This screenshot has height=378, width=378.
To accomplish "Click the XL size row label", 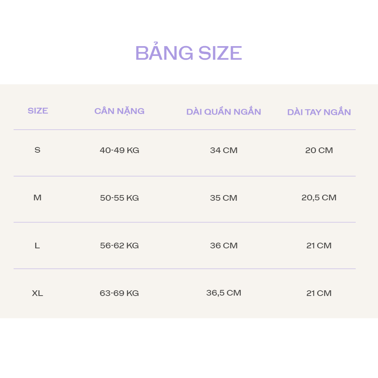I will click(x=37, y=293).
